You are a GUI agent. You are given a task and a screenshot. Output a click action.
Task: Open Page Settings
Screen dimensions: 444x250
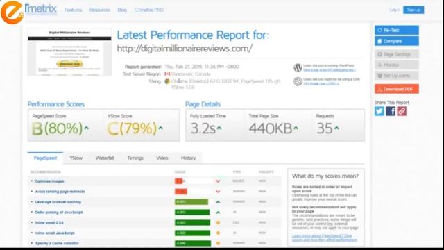(396, 54)
